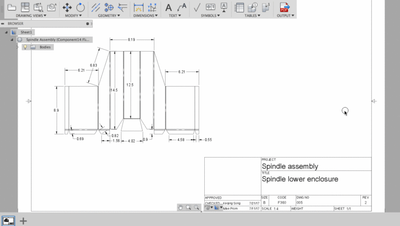The width and height of the screenshot is (400, 226).
Task: Select the Renumber balloons tool
Action: 265,7
